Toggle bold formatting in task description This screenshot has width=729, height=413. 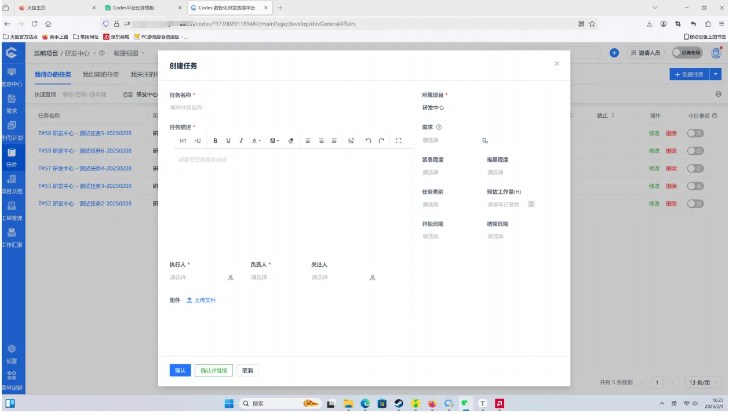(x=215, y=141)
